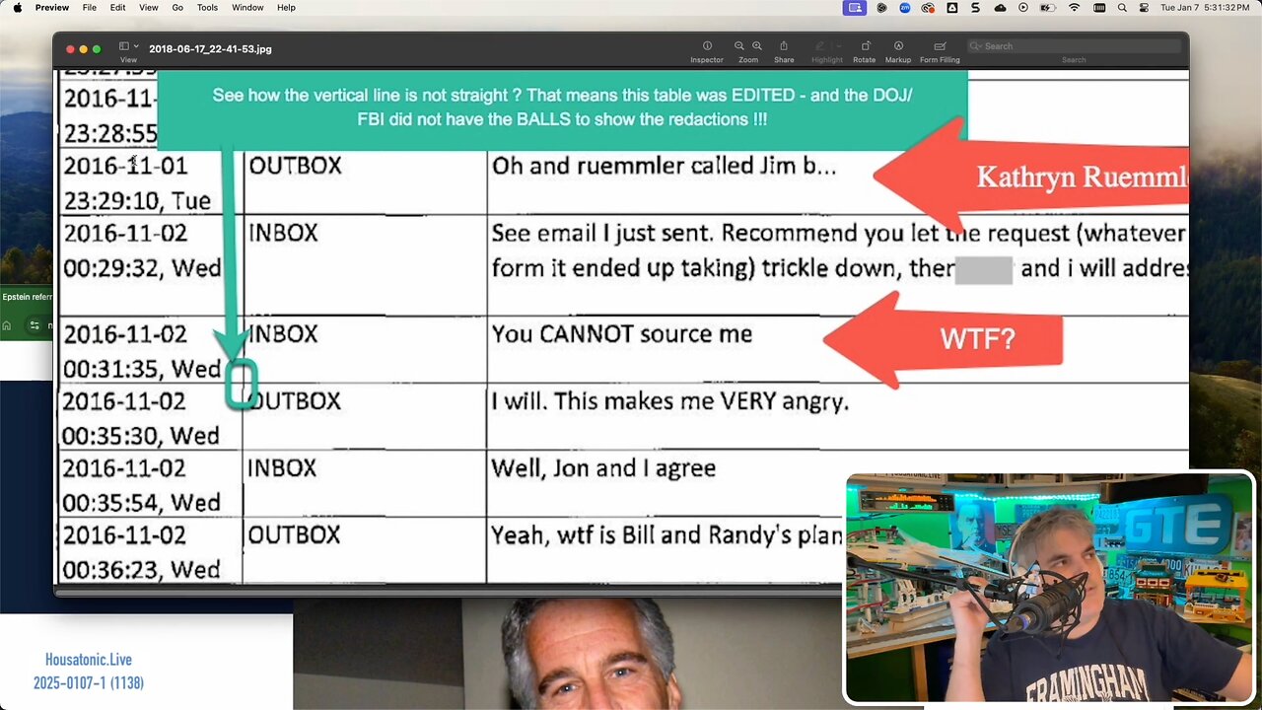Click 'I will. This makes me VERY angry.'
This screenshot has height=710, width=1262.
pyautogui.click(x=670, y=402)
